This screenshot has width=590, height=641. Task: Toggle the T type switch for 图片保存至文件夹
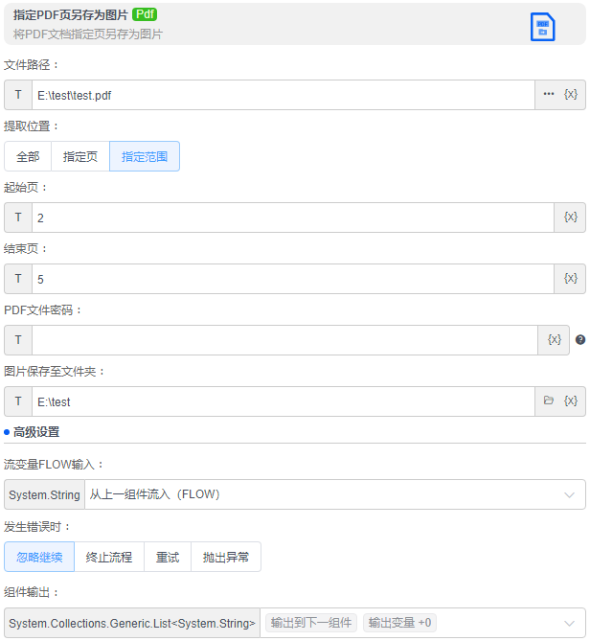pos(18,401)
